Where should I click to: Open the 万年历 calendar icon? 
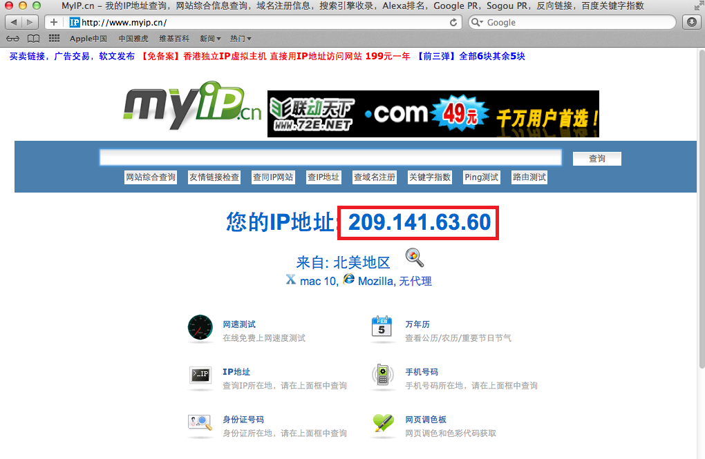click(382, 328)
